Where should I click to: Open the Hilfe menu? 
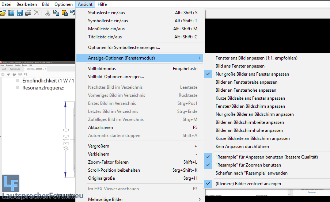pos(102,4)
